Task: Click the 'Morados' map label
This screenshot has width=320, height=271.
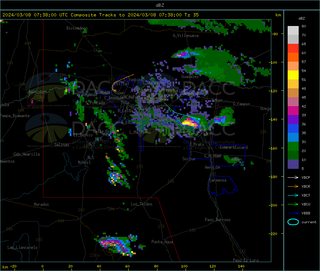Action: tap(41, 204)
